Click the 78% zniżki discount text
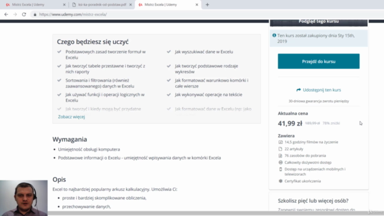The width and height of the screenshot is (384, 216). pyautogui.click(x=331, y=123)
